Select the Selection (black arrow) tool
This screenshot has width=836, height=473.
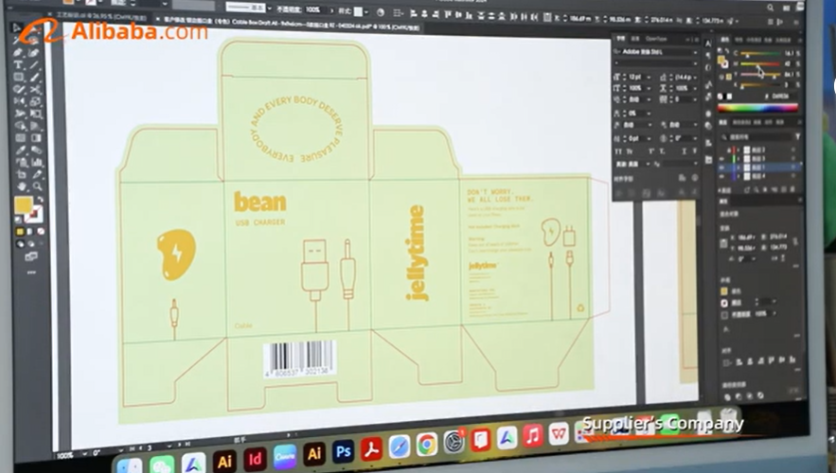point(16,27)
